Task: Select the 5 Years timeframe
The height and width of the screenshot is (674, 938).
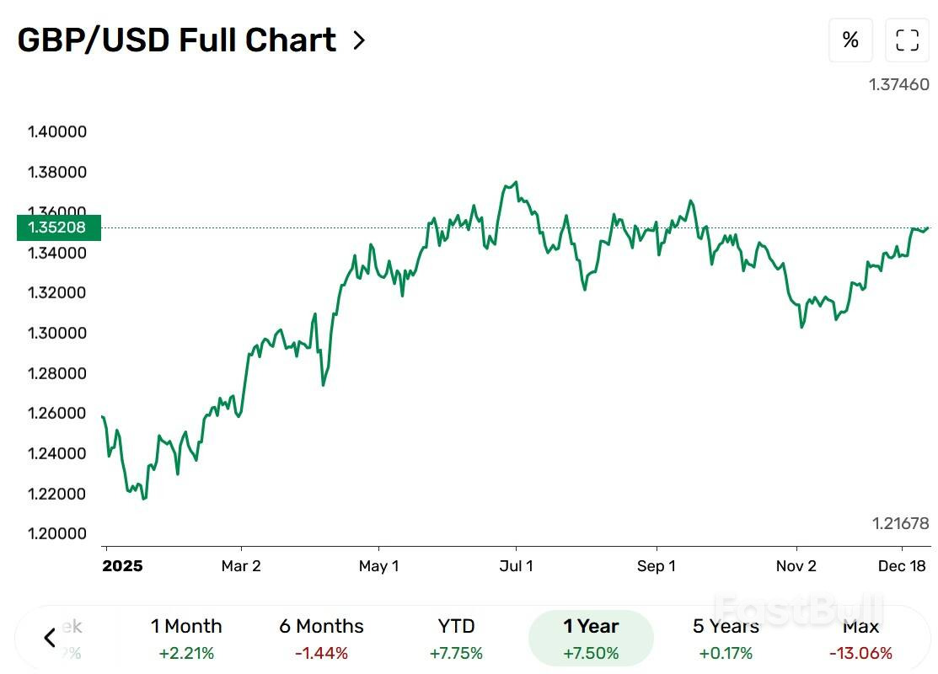Action: click(x=725, y=637)
